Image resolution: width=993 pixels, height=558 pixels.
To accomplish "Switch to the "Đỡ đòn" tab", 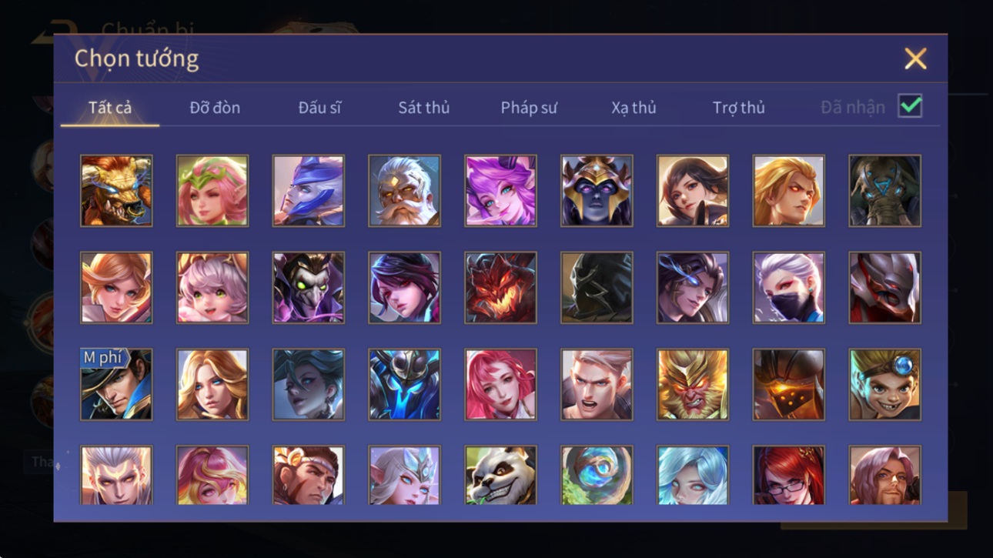I will (x=215, y=108).
